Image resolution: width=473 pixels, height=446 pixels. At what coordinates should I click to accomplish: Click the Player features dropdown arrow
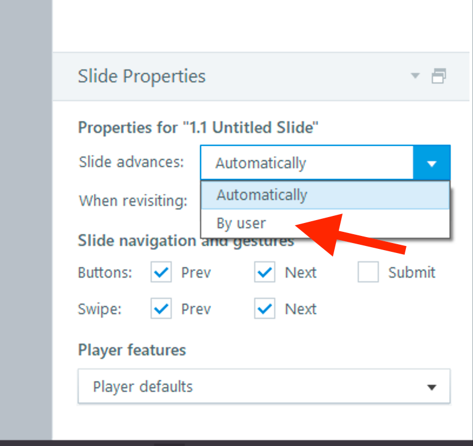432,387
